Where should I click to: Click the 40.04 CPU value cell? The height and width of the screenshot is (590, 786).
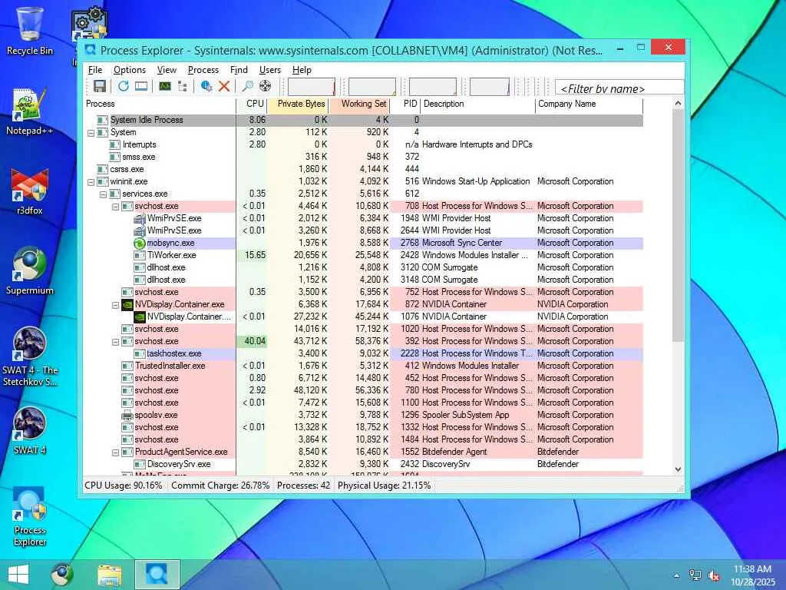click(252, 341)
